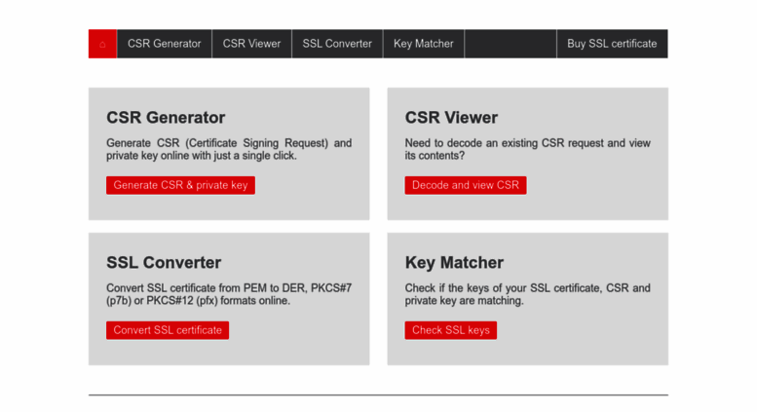Click the 'Check if the keys' description

tap(528, 294)
